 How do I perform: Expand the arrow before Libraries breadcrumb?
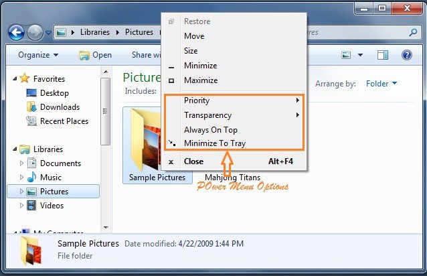click(73, 32)
